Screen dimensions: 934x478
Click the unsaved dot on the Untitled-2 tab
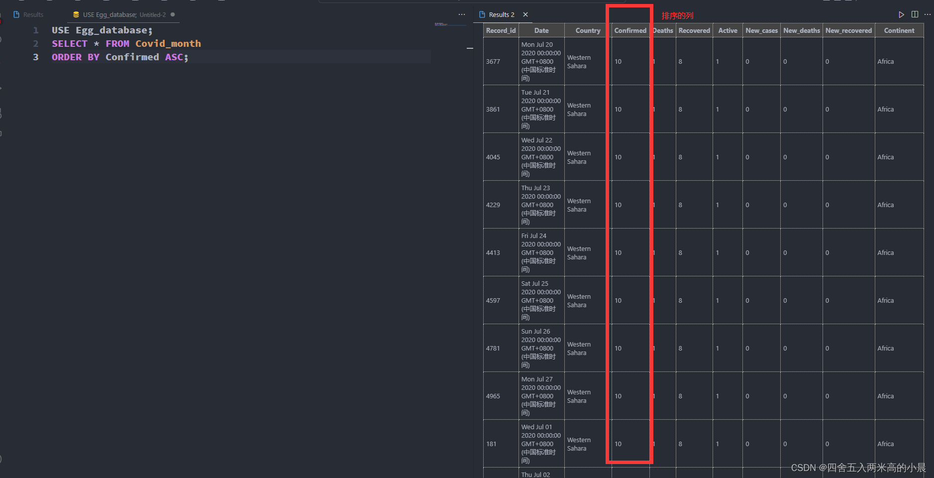click(173, 14)
